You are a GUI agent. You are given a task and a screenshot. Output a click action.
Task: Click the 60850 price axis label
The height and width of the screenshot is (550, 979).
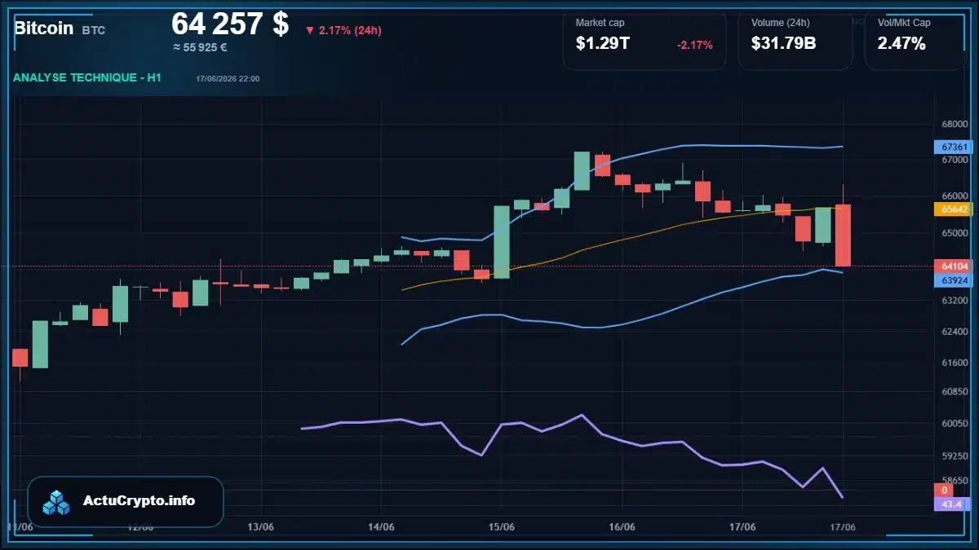(x=955, y=392)
